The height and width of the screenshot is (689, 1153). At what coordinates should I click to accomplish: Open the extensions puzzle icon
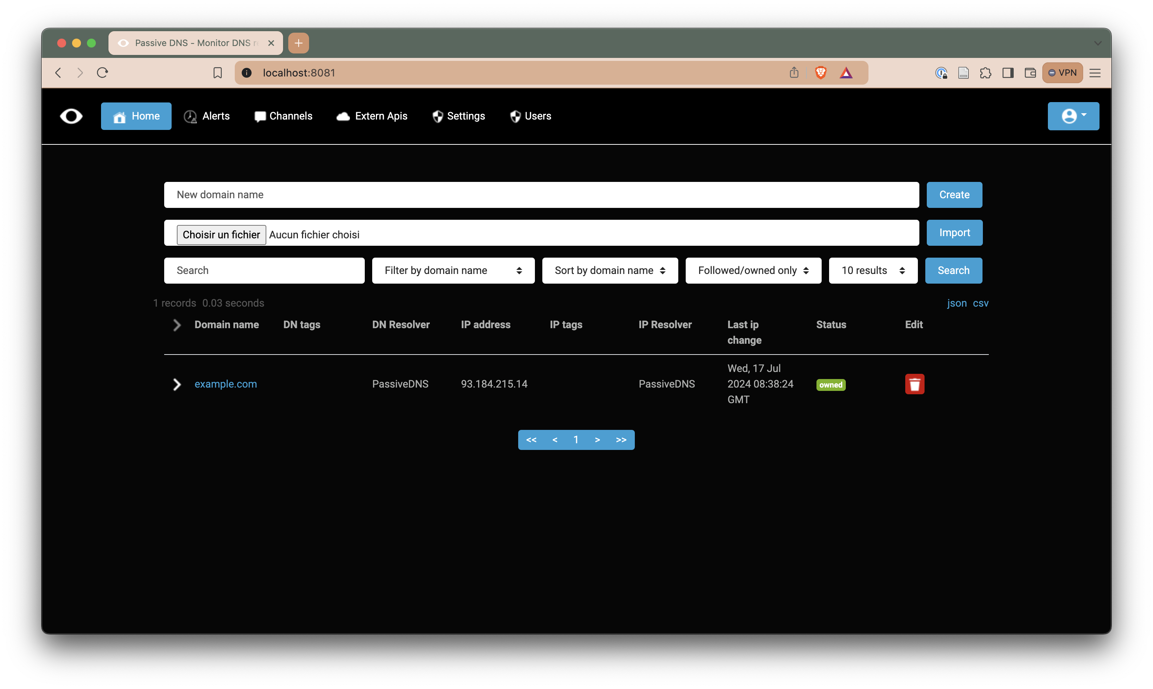point(985,73)
